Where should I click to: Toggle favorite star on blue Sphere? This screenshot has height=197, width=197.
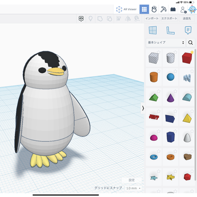pos(175,71)
